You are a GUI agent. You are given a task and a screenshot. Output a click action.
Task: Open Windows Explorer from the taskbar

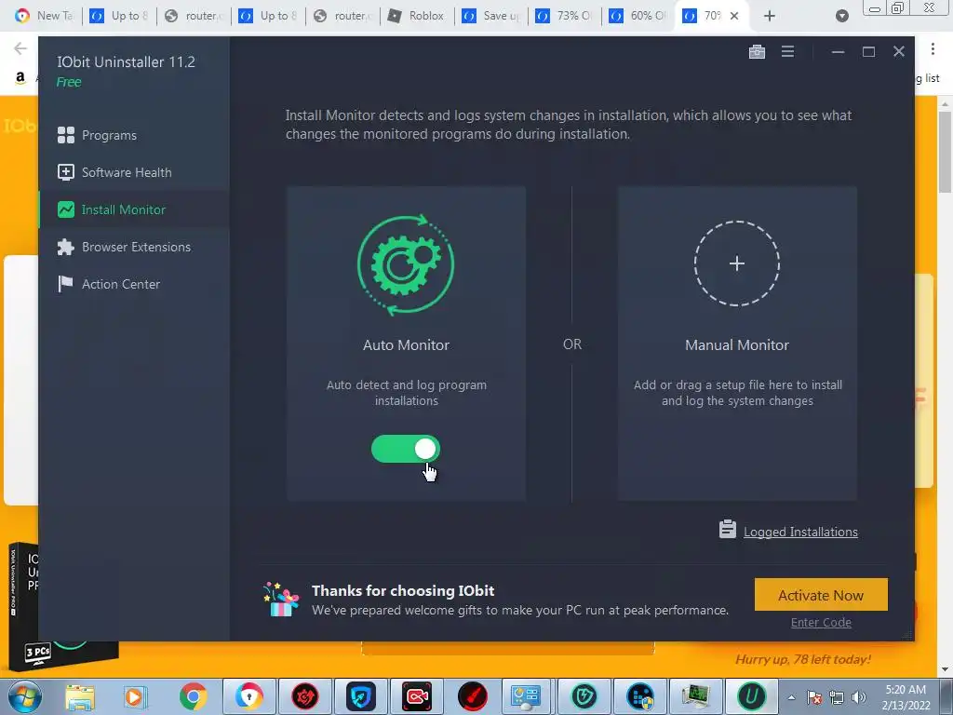click(x=80, y=696)
